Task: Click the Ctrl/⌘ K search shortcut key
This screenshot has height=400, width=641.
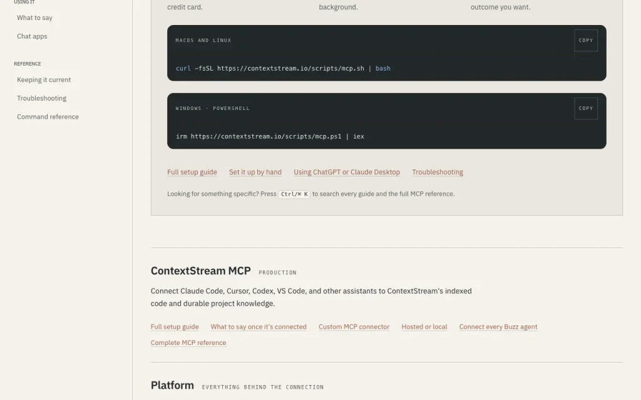Action: click(294, 194)
